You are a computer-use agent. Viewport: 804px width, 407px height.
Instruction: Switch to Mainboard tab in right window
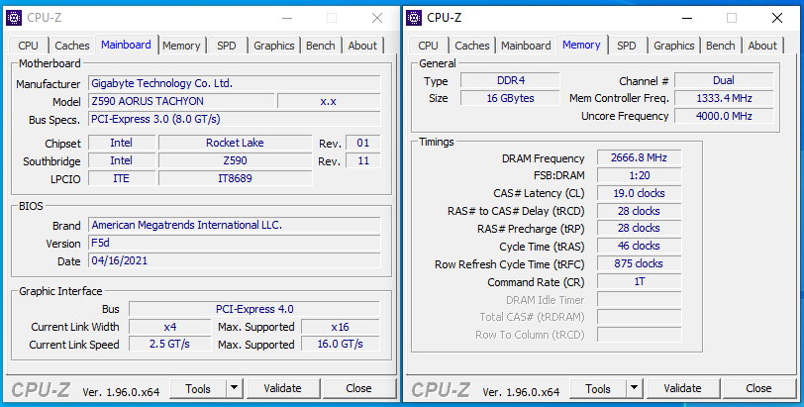coord(526,46)
